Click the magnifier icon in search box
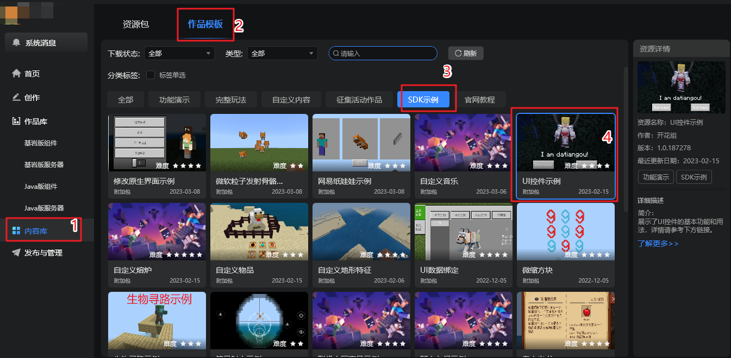The width and height of the screenshot is (731, 358). tap(336, 54)
